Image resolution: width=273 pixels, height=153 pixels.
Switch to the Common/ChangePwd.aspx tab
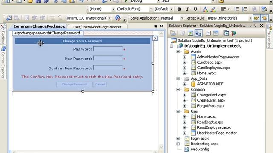pyautogui.click(x=39, y=26)
